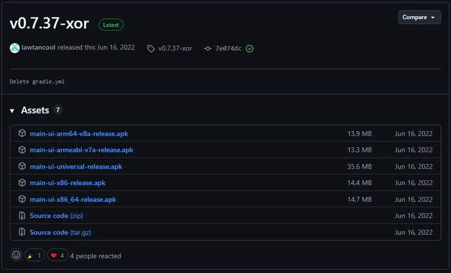Click the tag icon beside v0.7.37-xor
This screenshot has width=451, height=273.
click(151, 49)
